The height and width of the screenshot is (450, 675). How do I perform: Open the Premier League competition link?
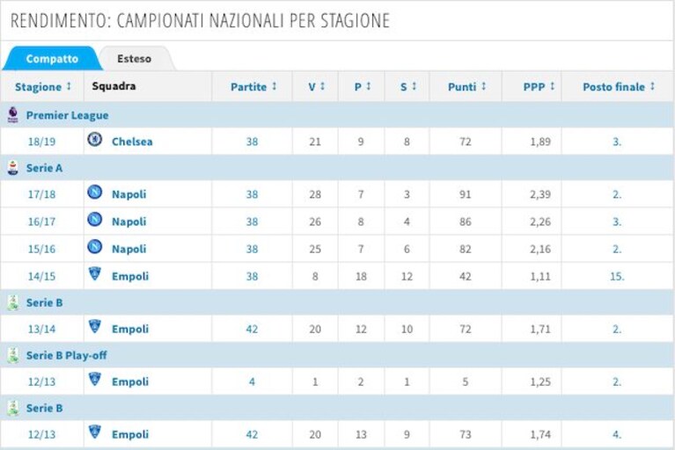pos(67,115)
